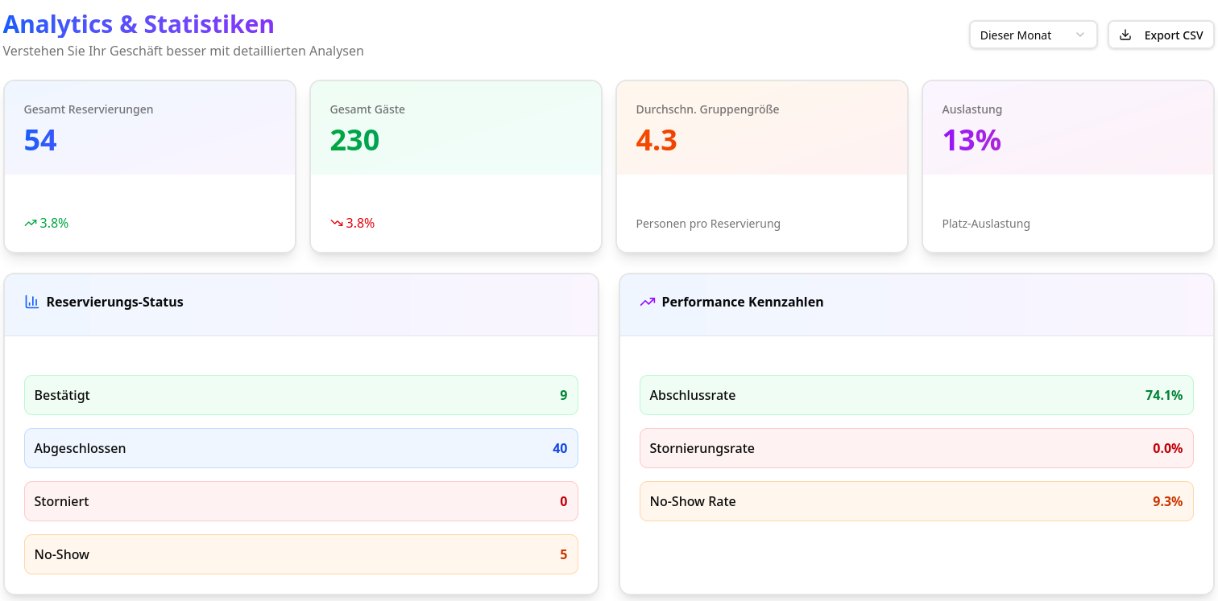Select the Abschlussrate metric row
The height and width of the screenshot is (601, 1218).
click(916, 395)
